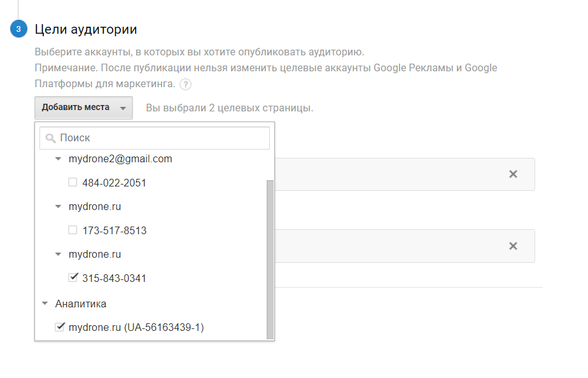
Task: Remove the second selected destination with X
Action: click(x=513, y=246)
